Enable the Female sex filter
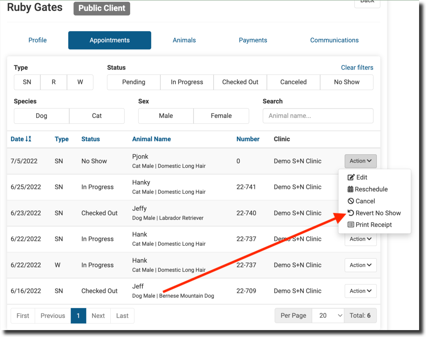Screen dimensions: 426x337 (x=221, y=116)
